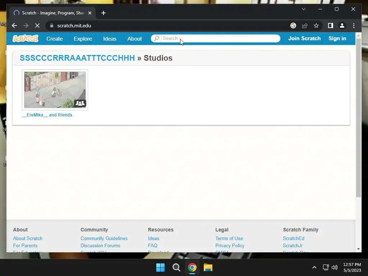Click the studio group icon on the thumbnail

point(80,103)
